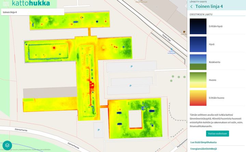Click the Huono legend color swatch
The image size is (246, 152).
(x=198, y=80)
